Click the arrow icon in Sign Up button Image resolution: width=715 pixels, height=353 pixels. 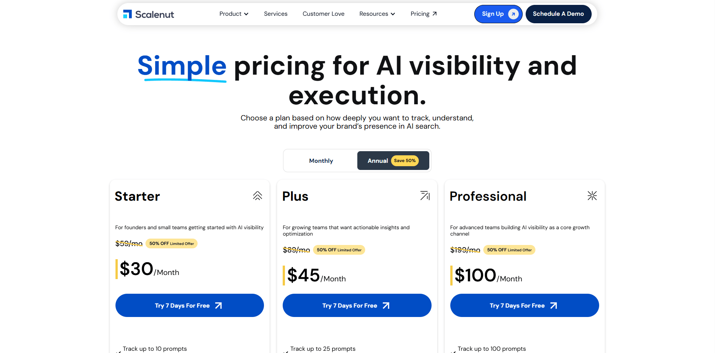coord(513,14)
